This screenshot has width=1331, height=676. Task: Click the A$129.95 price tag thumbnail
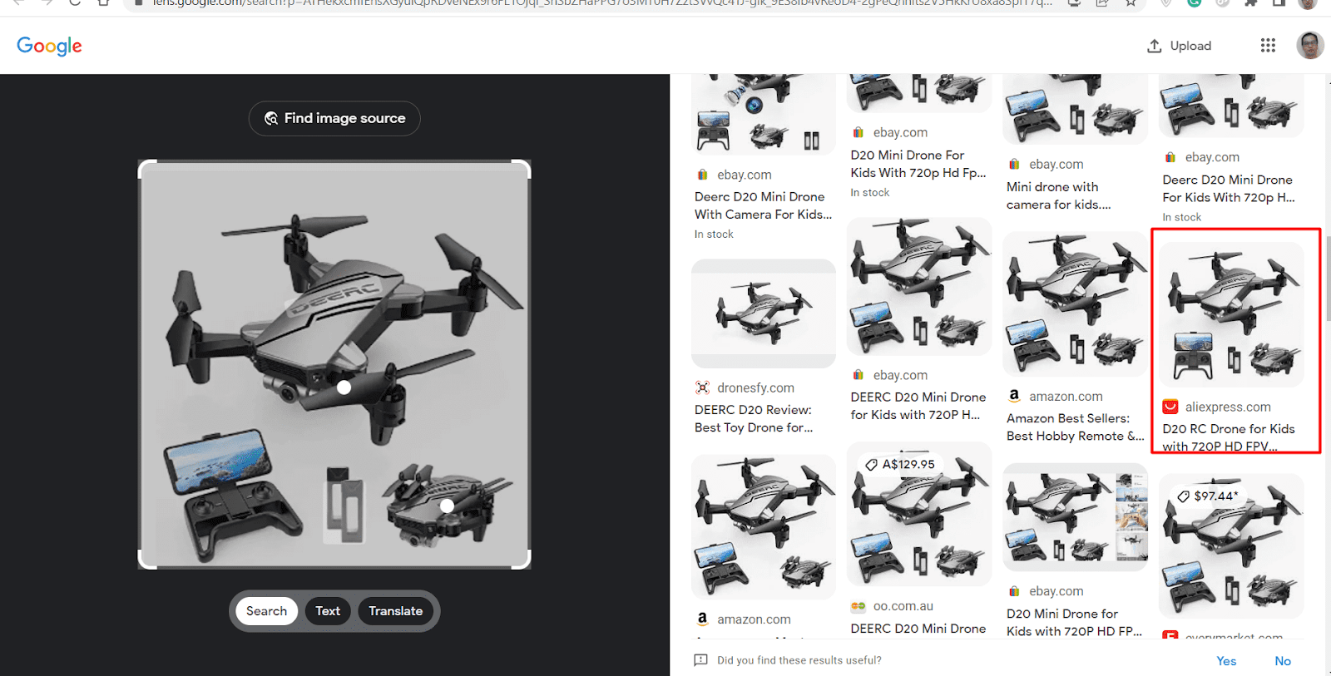[919, 514]
